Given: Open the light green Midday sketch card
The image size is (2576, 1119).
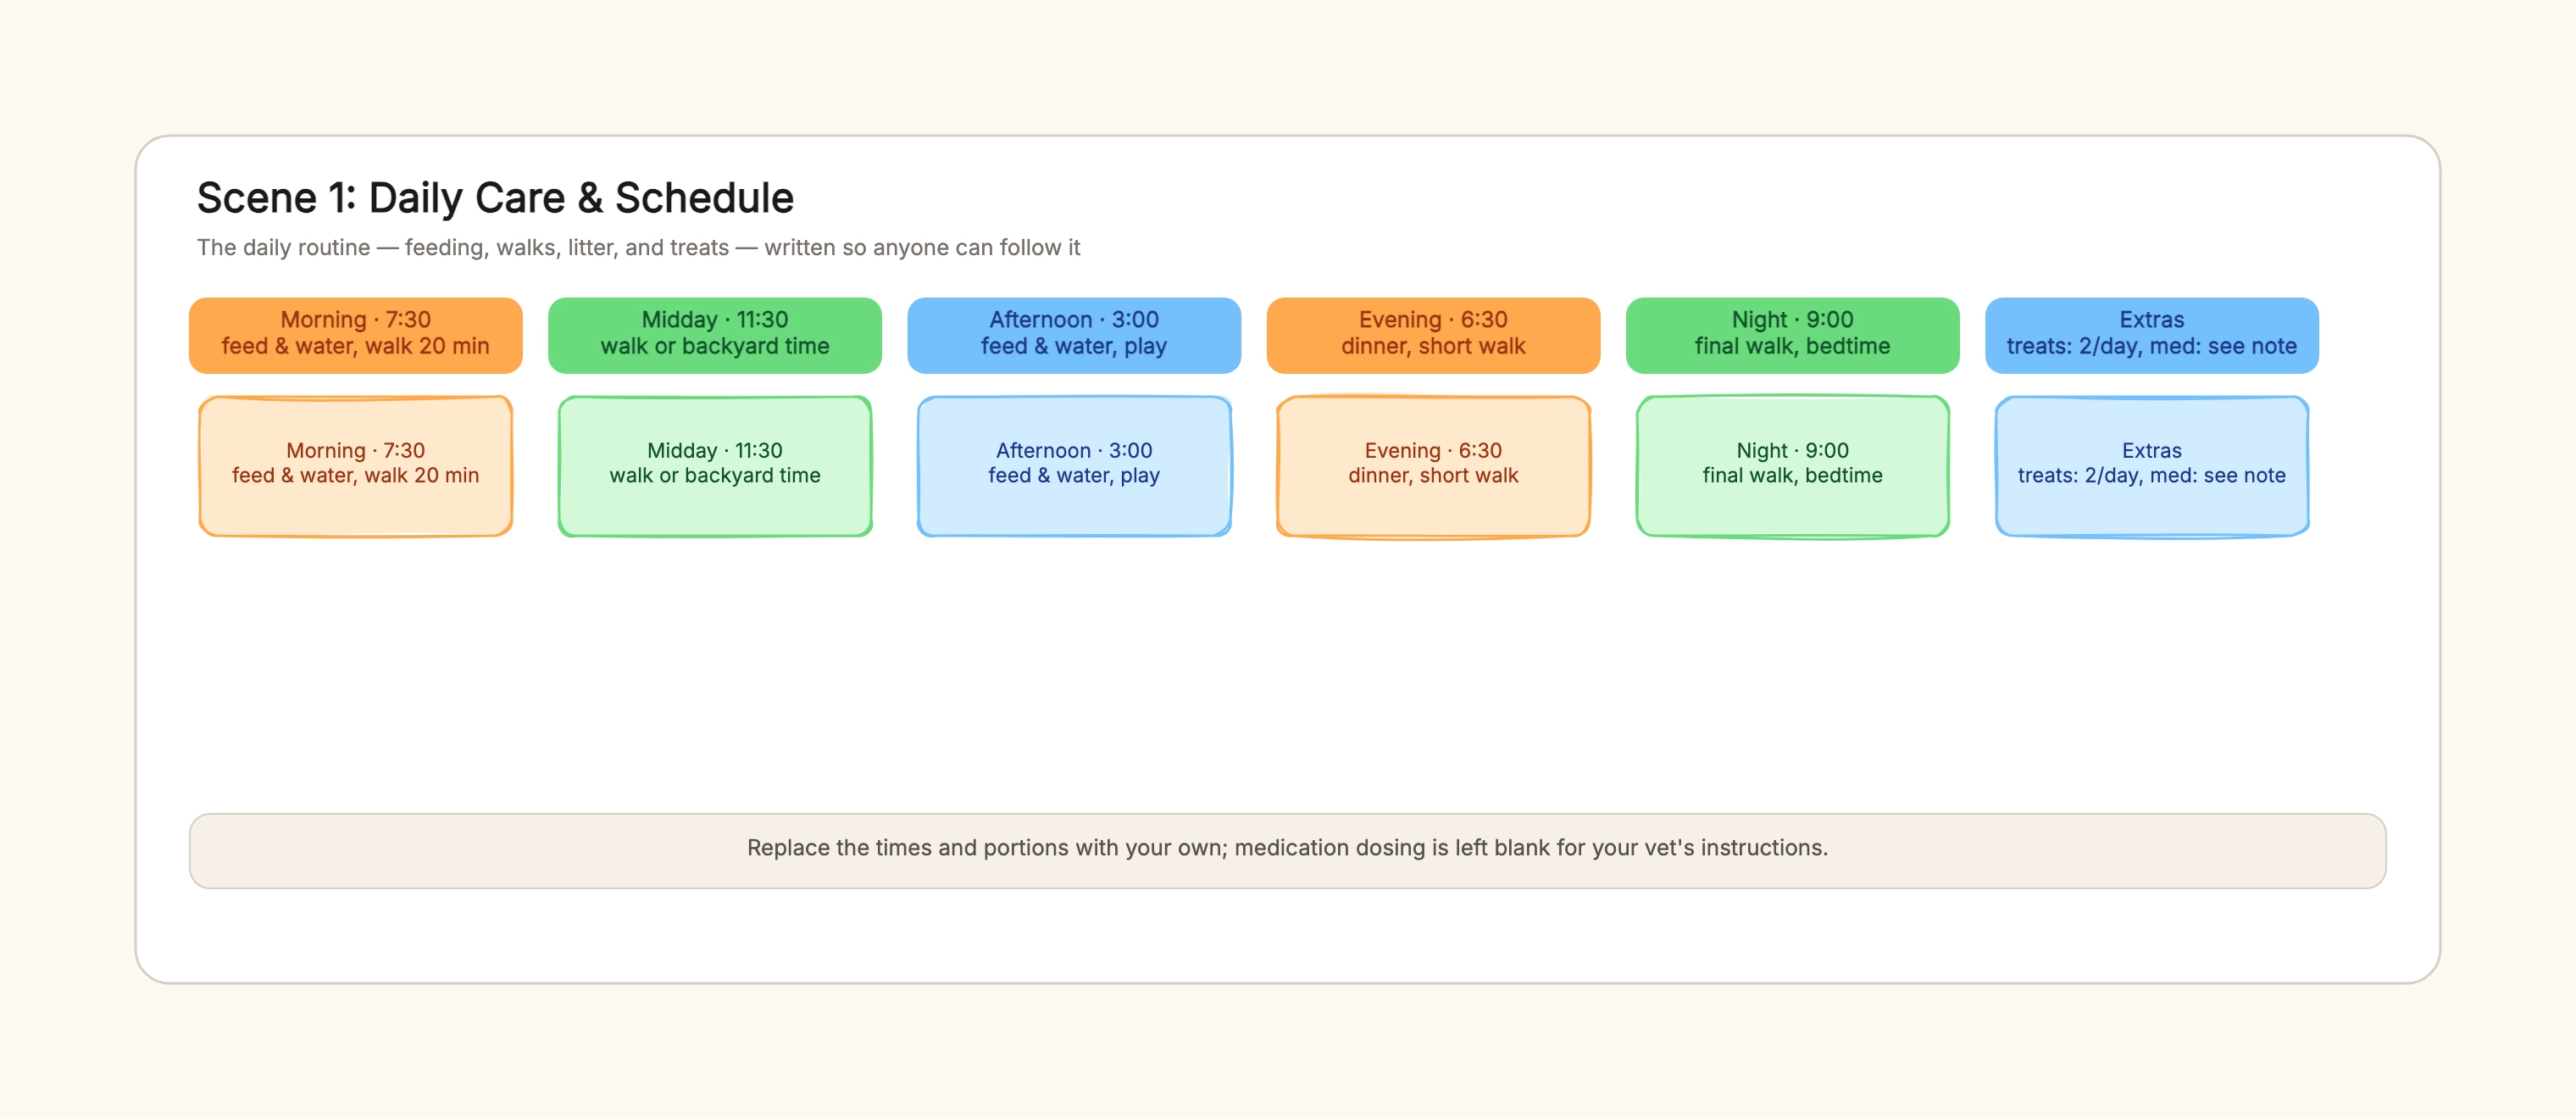Looking at the screenshot, I should tap(714, 466).
